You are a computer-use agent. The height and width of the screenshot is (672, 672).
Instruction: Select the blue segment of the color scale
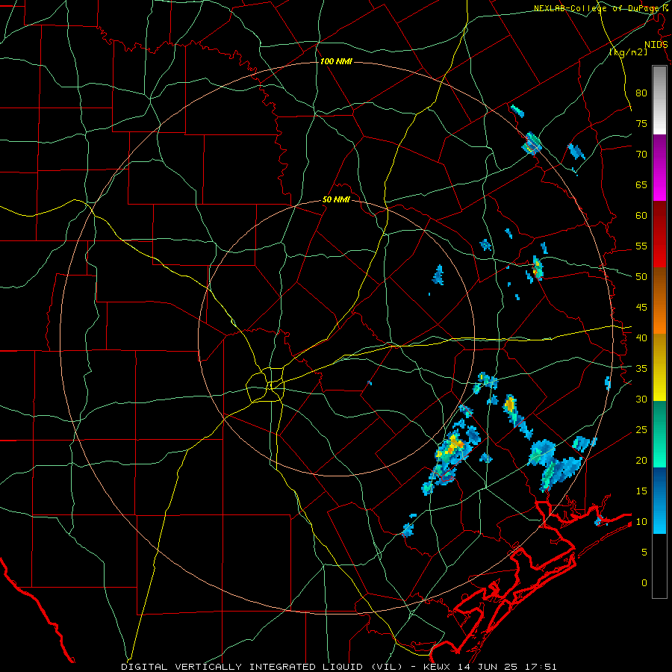[659, 500]
